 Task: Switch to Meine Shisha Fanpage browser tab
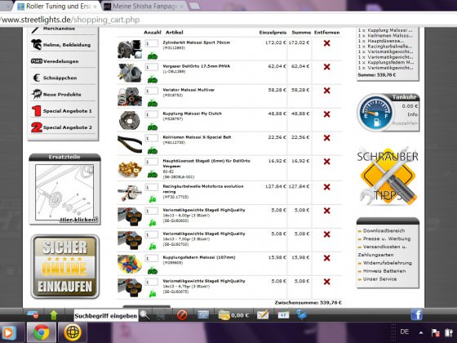pos(144,7)
